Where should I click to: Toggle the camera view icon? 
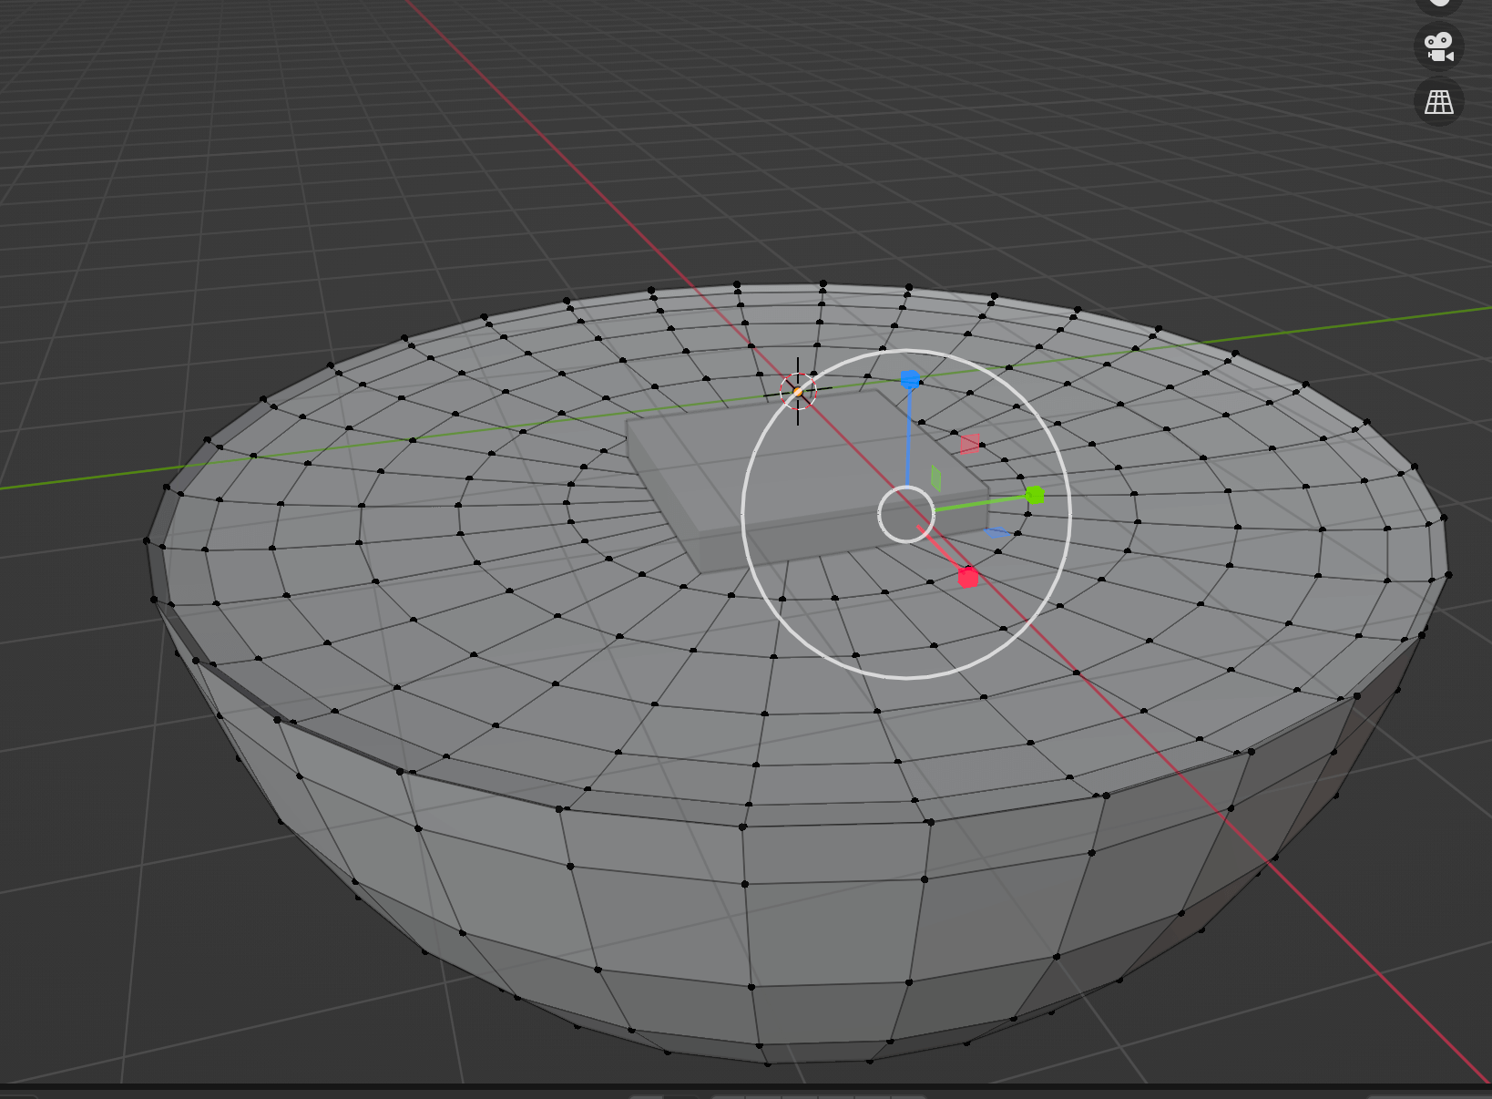pyautogui.click(x=1439, y=46)
